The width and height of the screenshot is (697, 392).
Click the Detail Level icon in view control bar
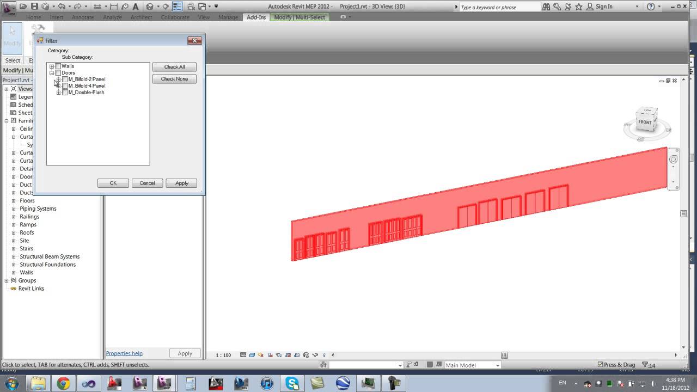click(243, 355)
